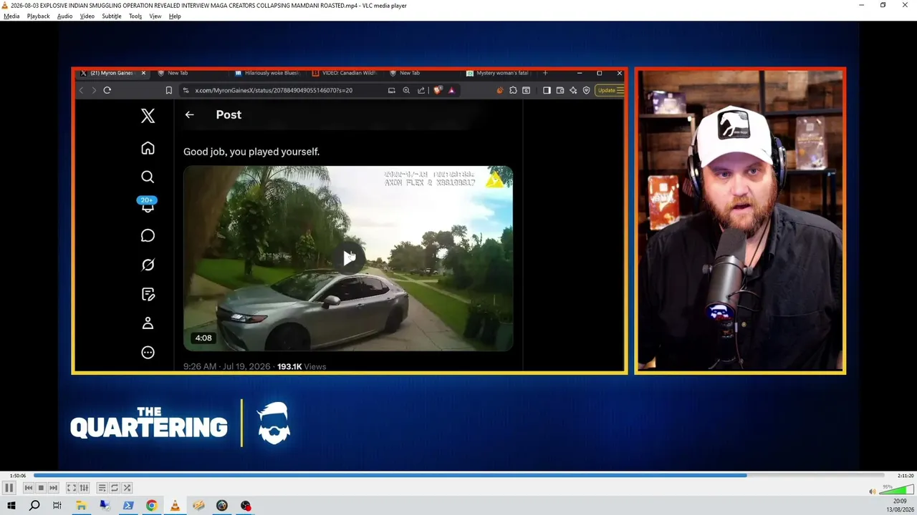Click the new tab plus button in video
The image size is (917, 515).
point(545,73)
